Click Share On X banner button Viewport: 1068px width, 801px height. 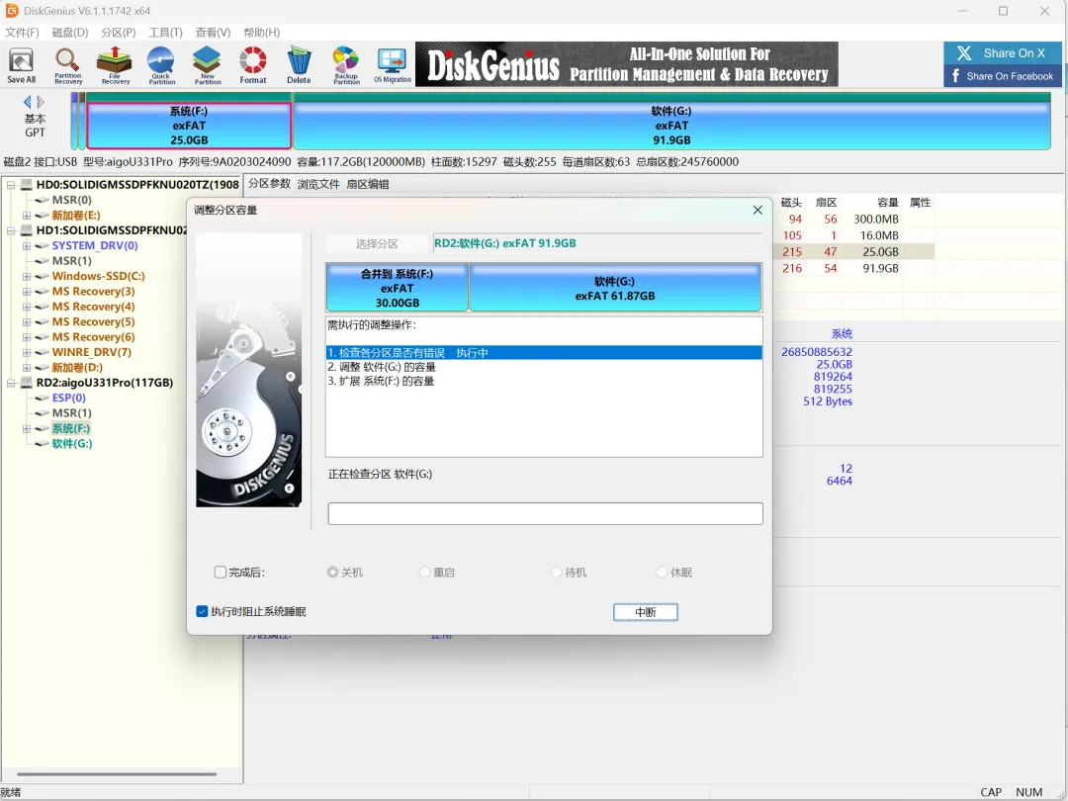click(x=1002, y=53)
